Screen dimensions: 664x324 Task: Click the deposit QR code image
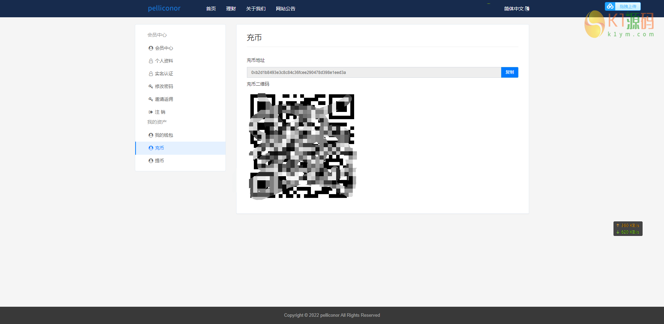coord(303,146)
